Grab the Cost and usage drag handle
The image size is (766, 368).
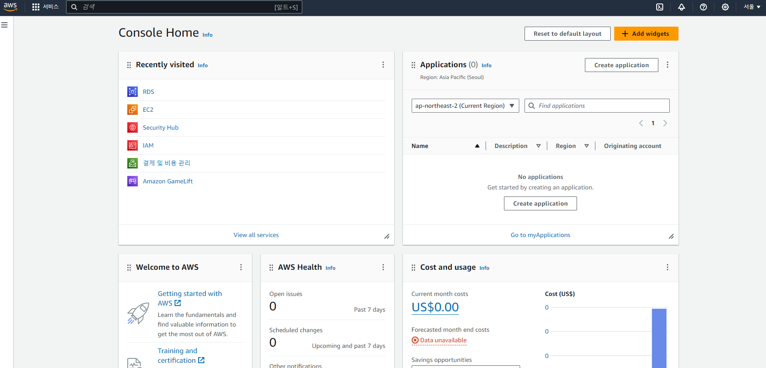413,268
